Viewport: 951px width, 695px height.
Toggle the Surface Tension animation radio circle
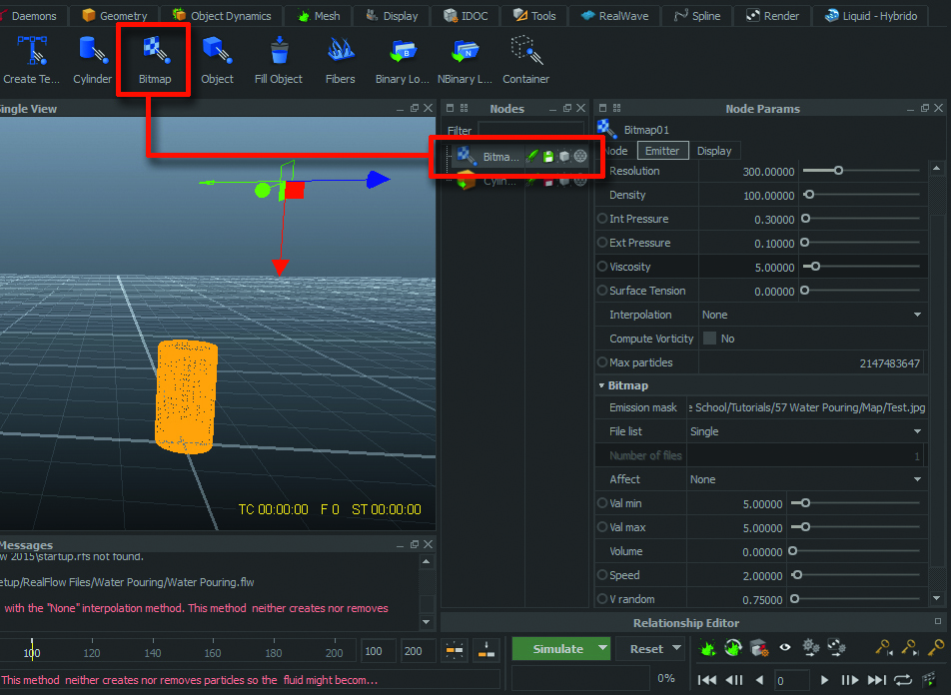(x=602, y=291)
